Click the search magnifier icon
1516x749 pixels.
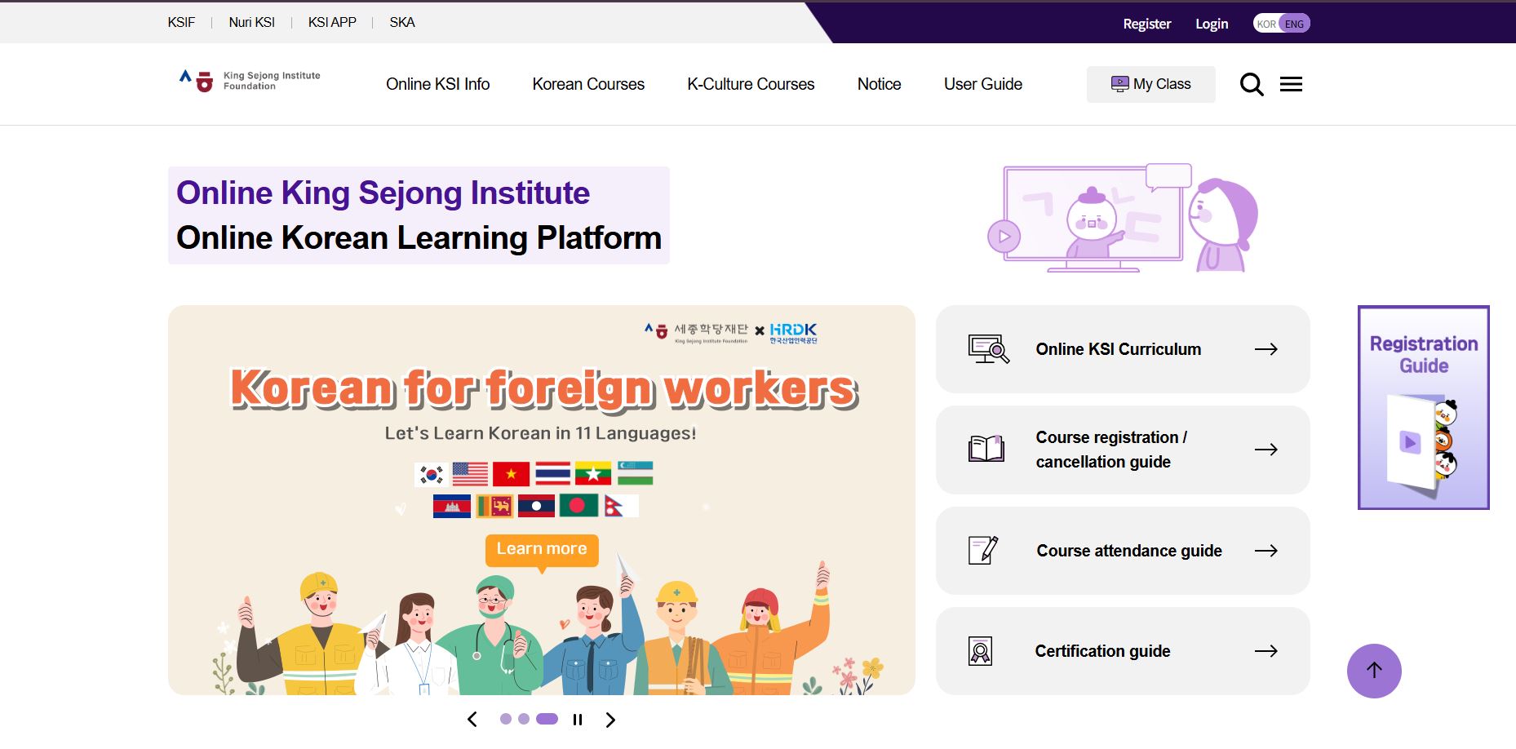coord(1251,85)
